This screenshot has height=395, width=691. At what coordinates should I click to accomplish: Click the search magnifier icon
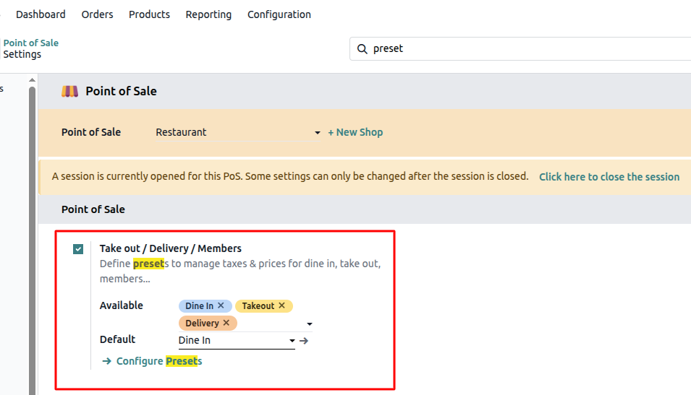coord(362,49)
